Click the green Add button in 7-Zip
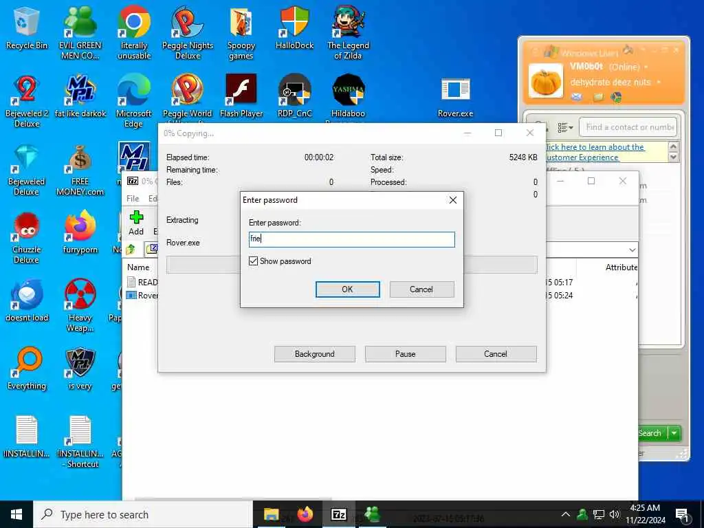This screenshot has width=704, height=528. click(136, 223)
